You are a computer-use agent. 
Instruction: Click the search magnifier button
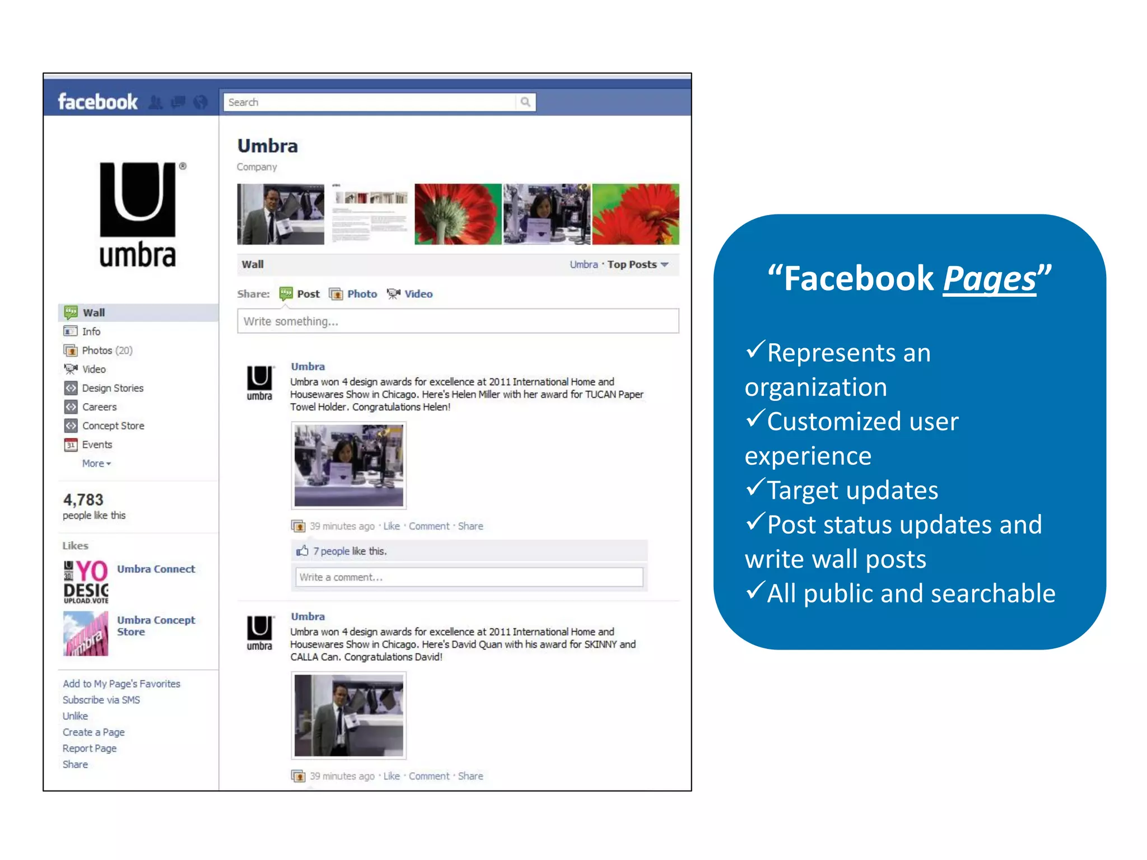click(525, 102)
